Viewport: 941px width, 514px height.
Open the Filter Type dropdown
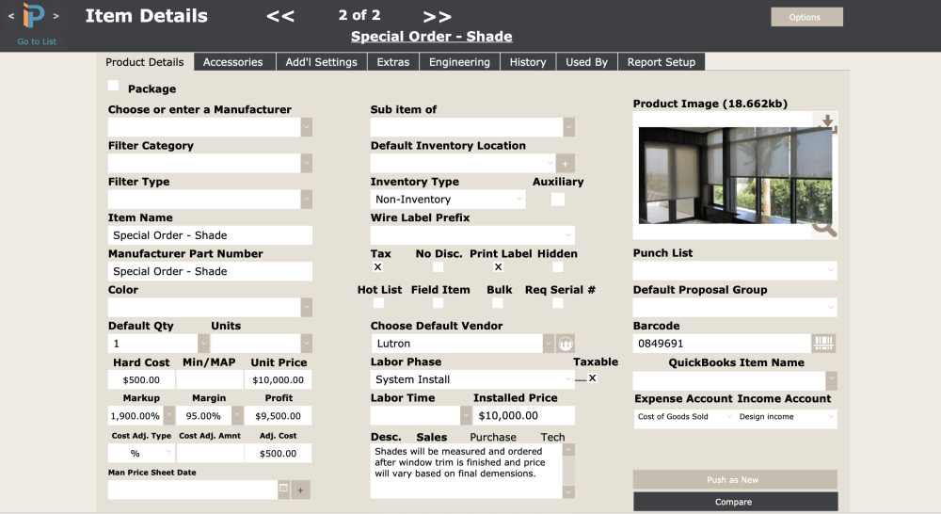click(306, 200)
